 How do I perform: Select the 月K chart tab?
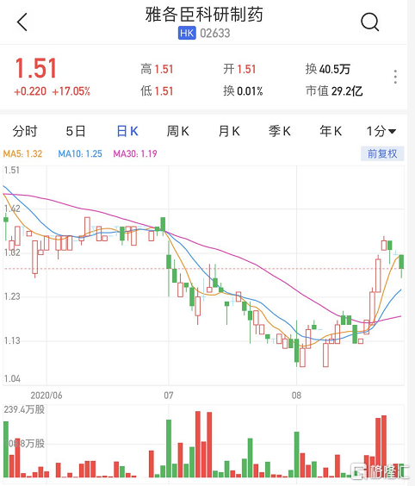[x=229, y=132]
